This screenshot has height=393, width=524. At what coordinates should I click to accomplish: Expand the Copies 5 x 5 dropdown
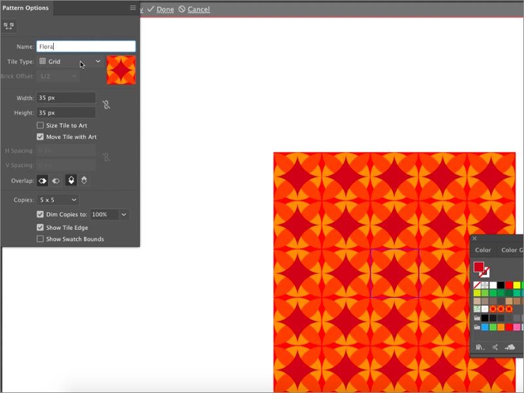(58, 199)
